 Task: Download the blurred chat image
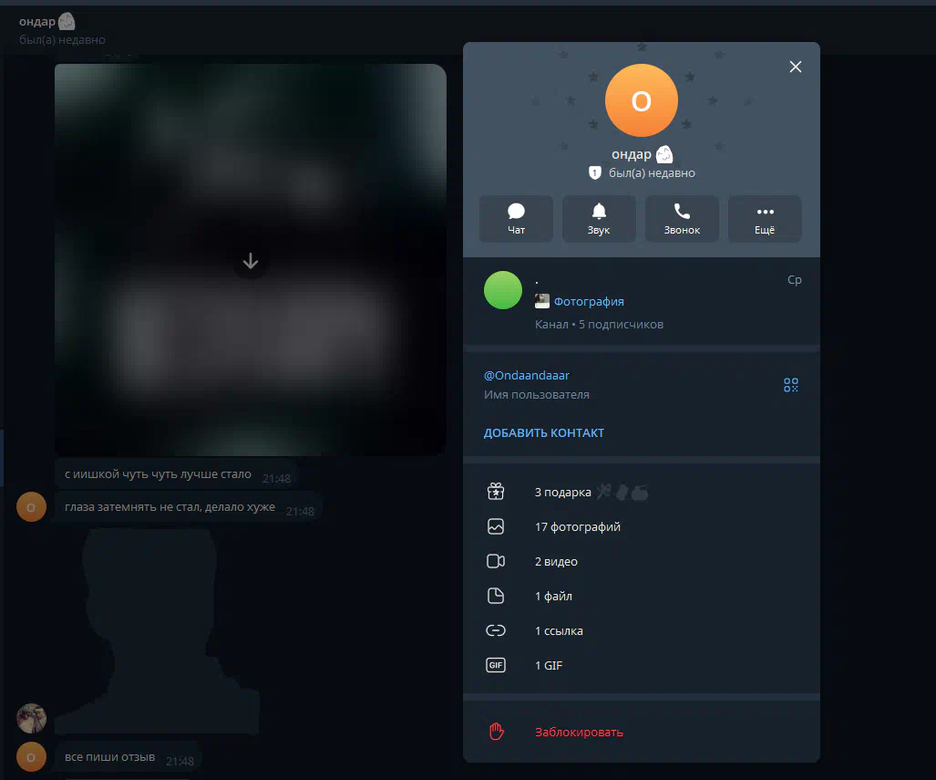pos(251,262)
